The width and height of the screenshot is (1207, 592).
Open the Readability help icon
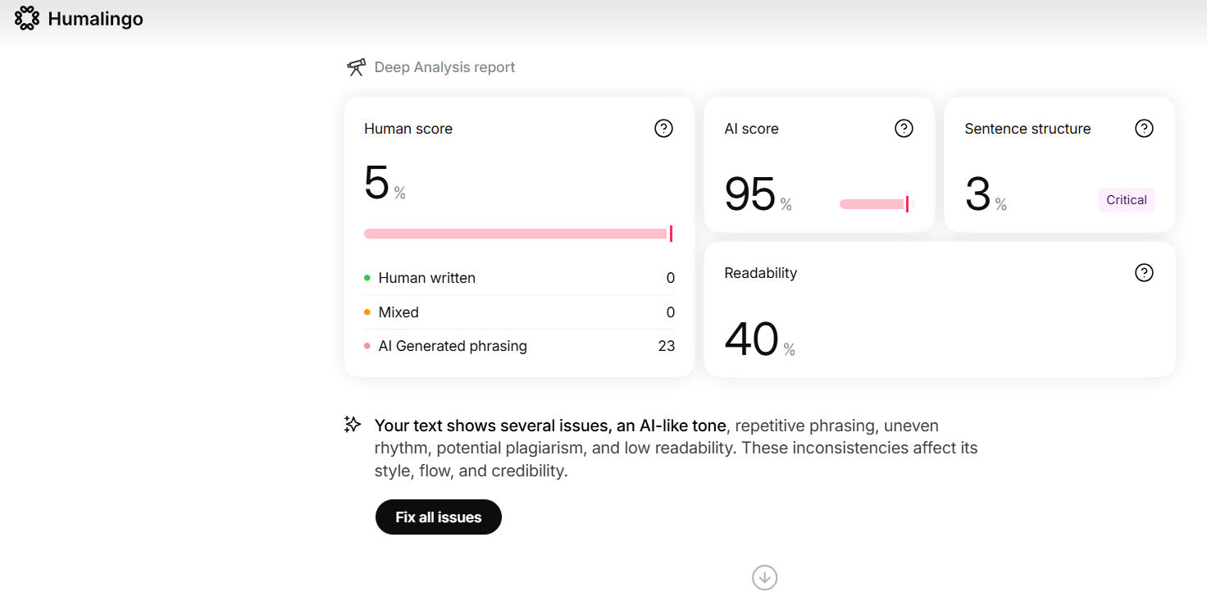[1144, 273]
